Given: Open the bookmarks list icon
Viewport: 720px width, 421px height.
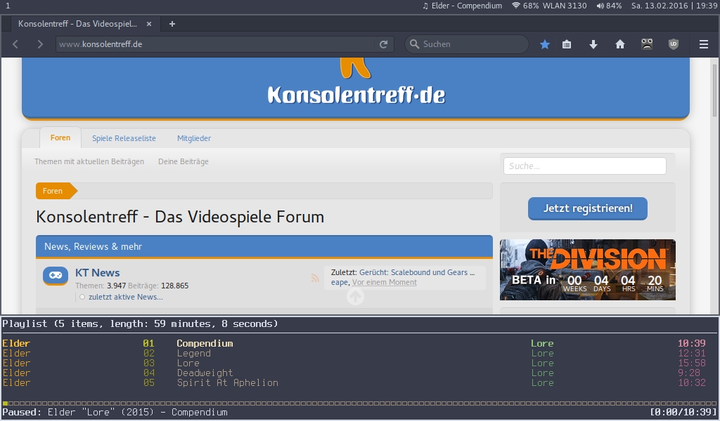Looking at the screenshot, I should coord(567,44).
